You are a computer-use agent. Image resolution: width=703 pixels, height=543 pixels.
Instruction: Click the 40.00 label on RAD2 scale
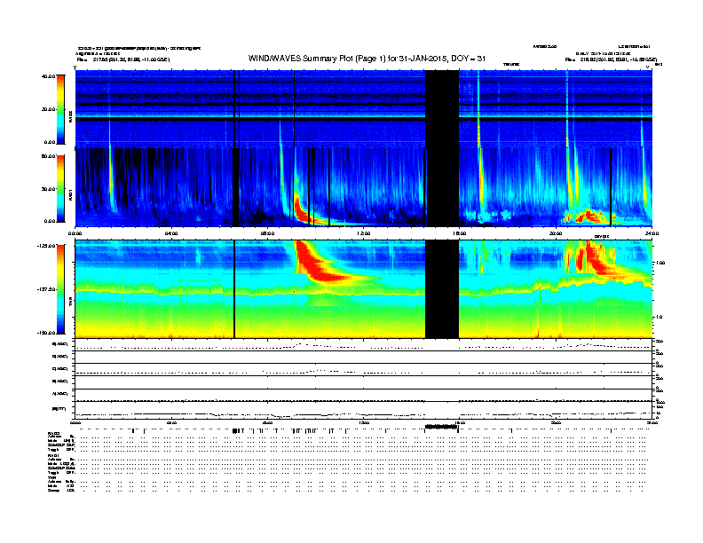(x=48, y=76)
